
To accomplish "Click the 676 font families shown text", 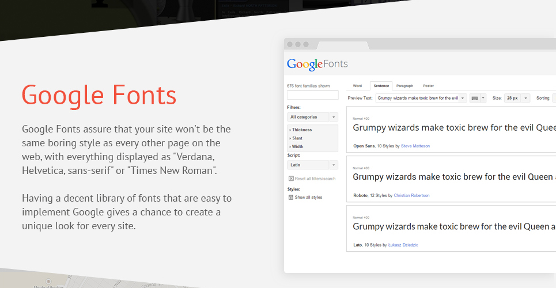I will [x=308, y=86].
